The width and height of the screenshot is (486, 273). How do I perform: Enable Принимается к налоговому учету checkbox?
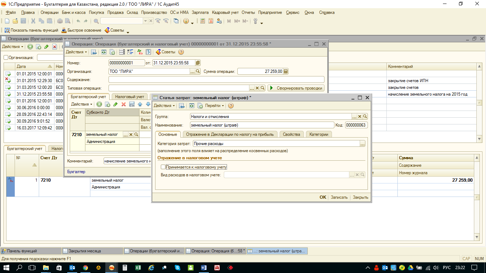[163, 167]
